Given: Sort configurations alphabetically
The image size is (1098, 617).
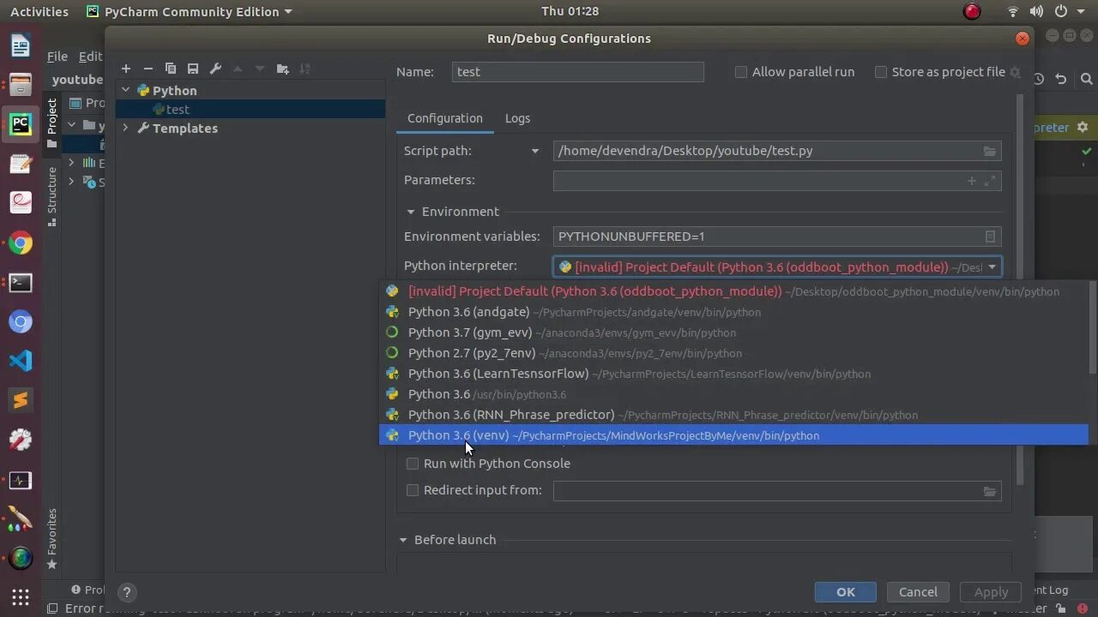Looking at the screenshot, I should click(305, 69).
